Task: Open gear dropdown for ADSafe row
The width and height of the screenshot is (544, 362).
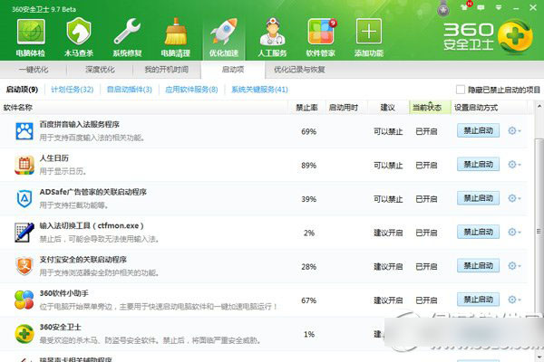Action: pyautogui.click(x=514, y=198)
